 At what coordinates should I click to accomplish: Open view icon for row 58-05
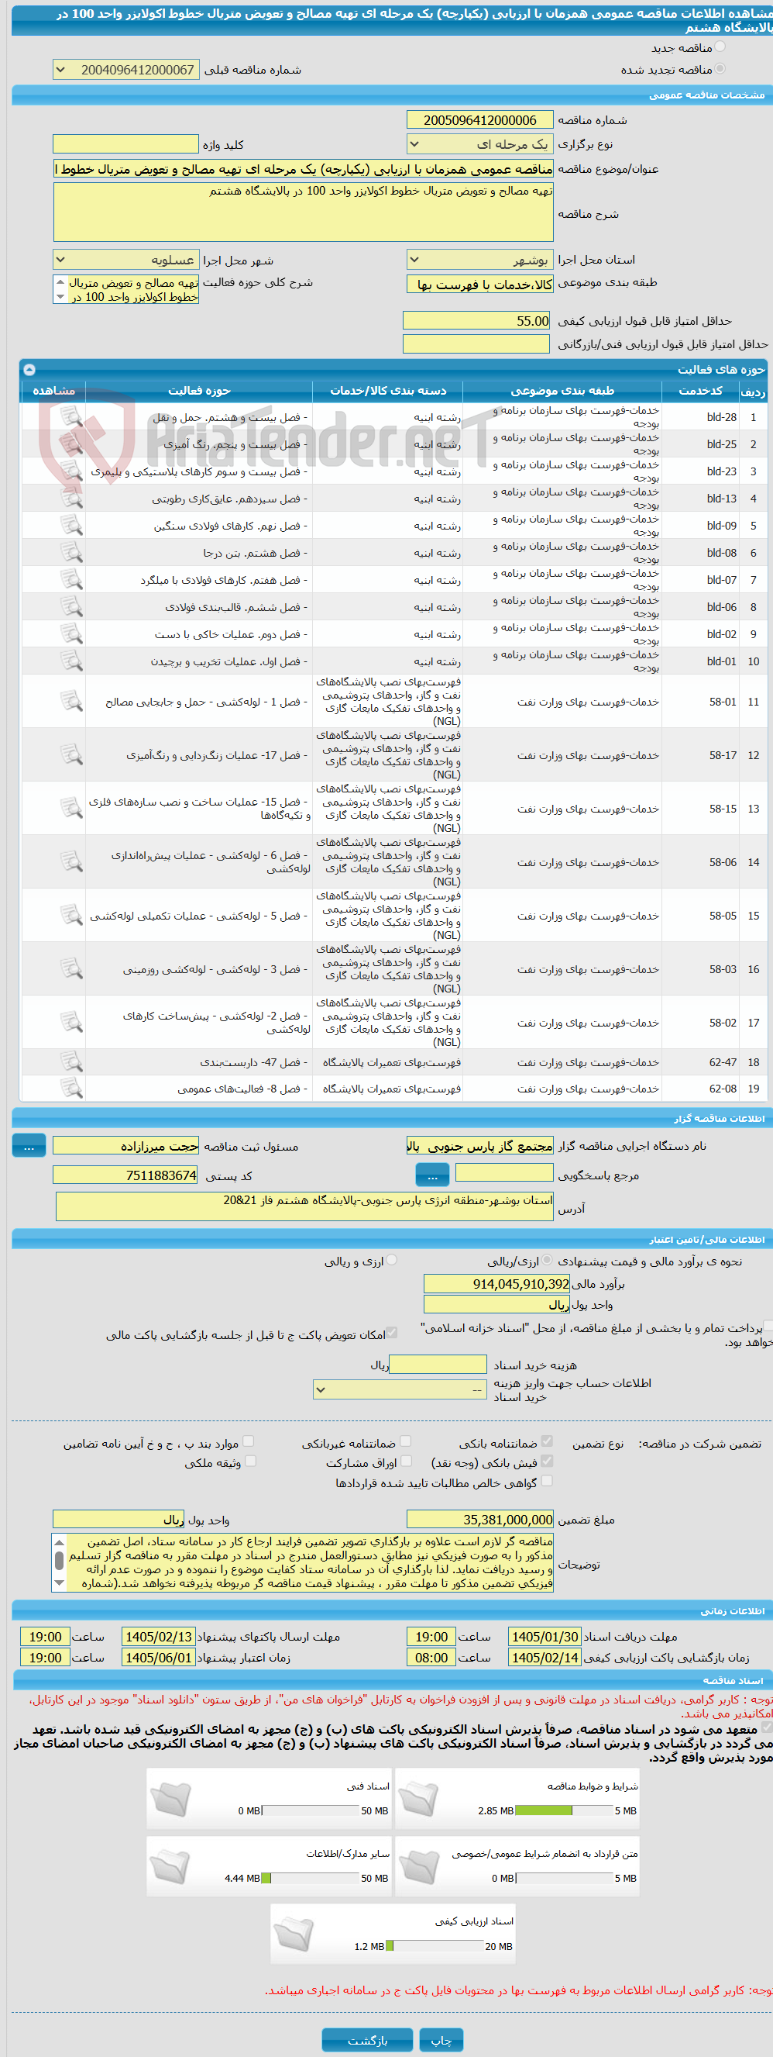[72, 915]
